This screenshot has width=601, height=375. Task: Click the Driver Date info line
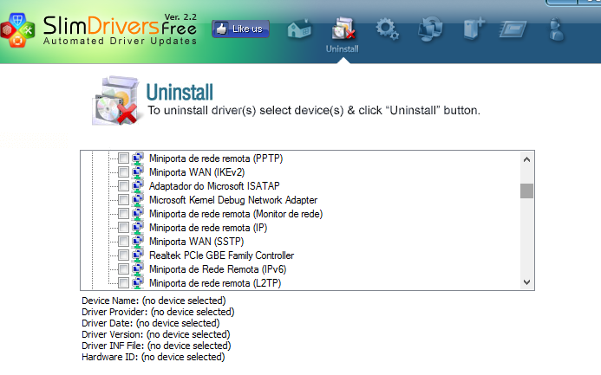point(151,323)
